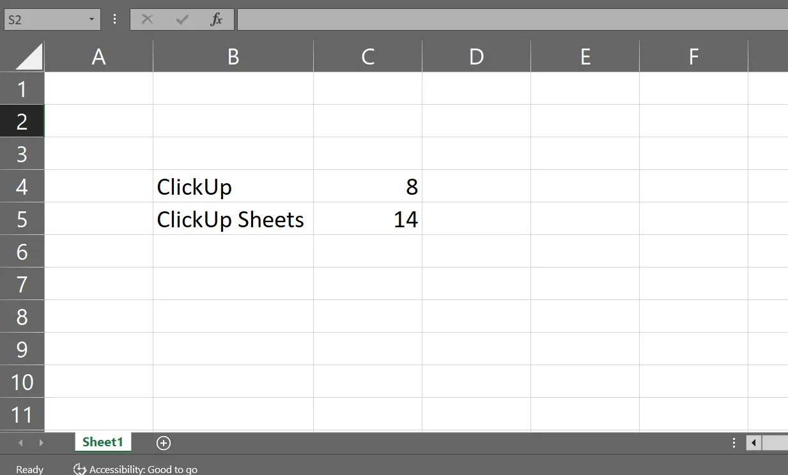Click the formula bar three-dot handle

pyautogui.click(x=115, y=19)
